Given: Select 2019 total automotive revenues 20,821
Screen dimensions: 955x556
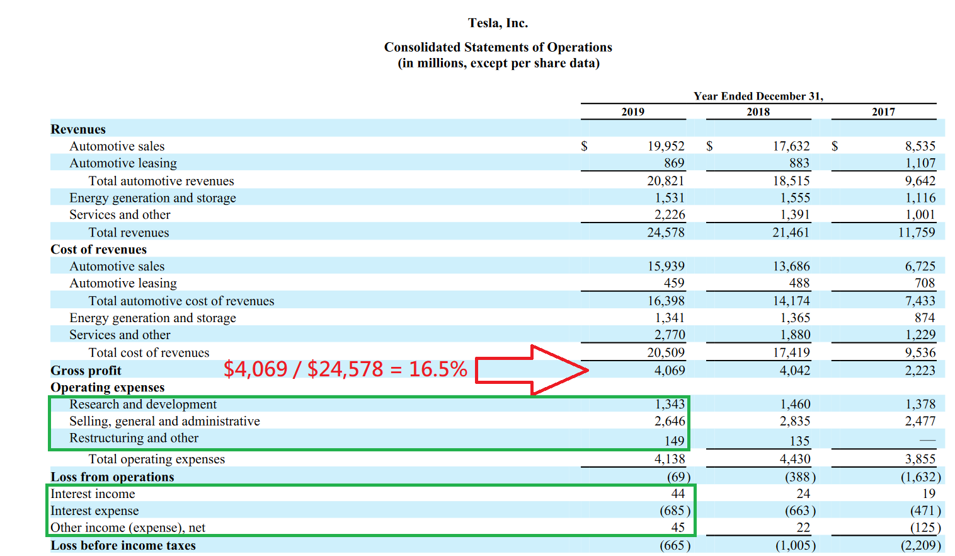Looking at the screenshot, I should [x=666, y=181].
